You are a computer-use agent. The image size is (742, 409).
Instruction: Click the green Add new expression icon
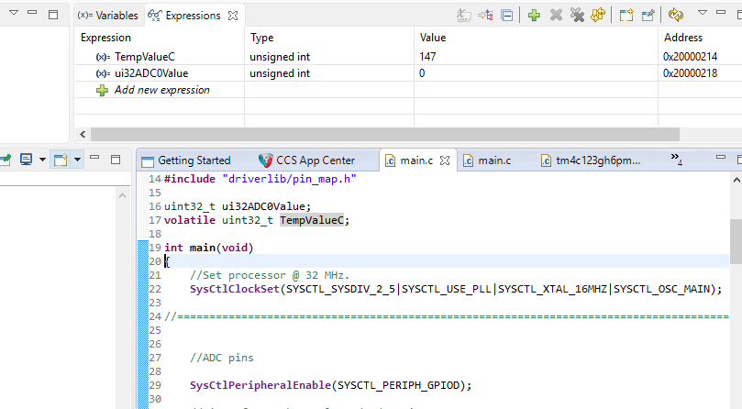click(x=534, y=16)
